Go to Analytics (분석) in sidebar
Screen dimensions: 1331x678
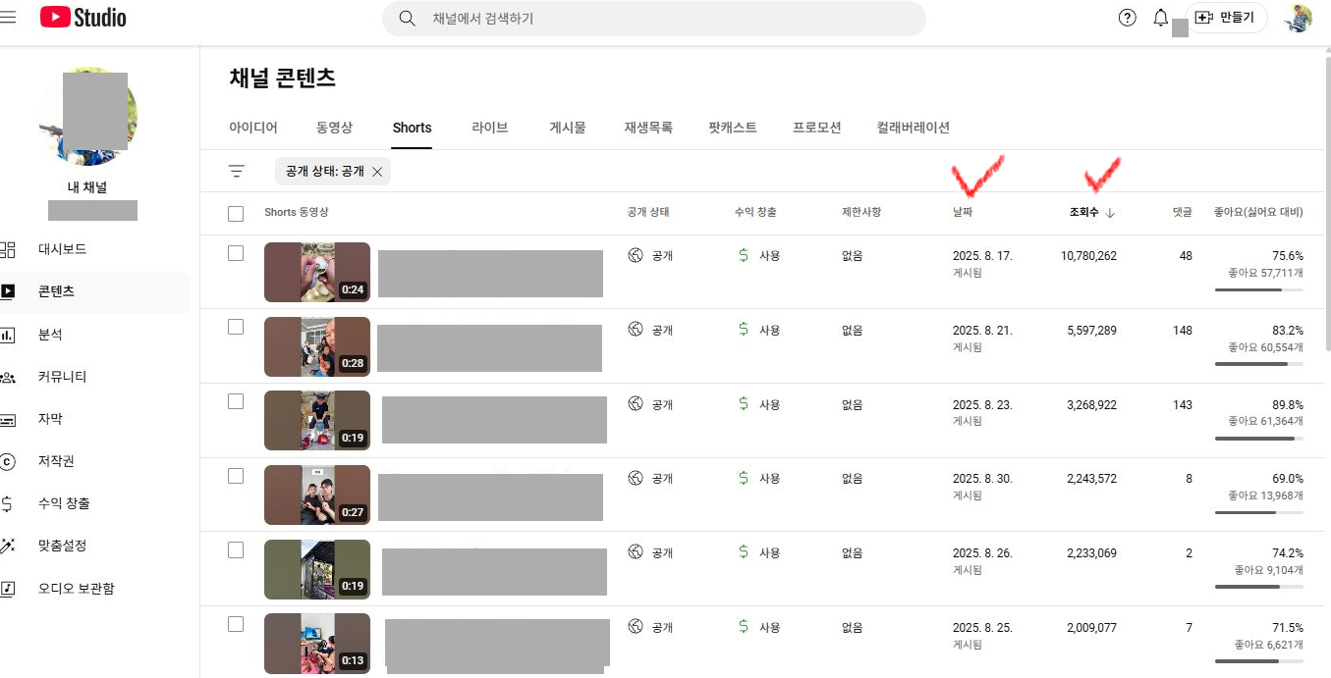[x=50, y=335]
